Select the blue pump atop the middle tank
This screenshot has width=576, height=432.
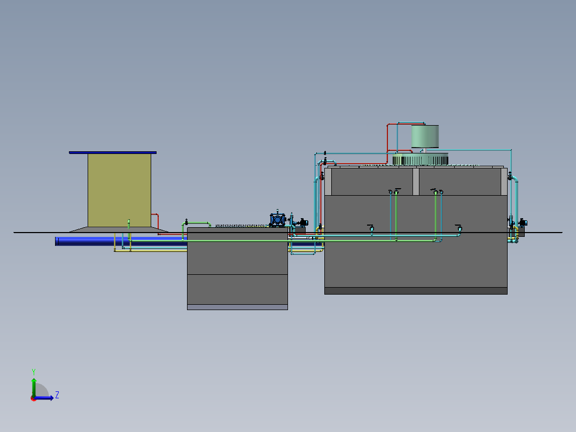click(x=277, y=220)
